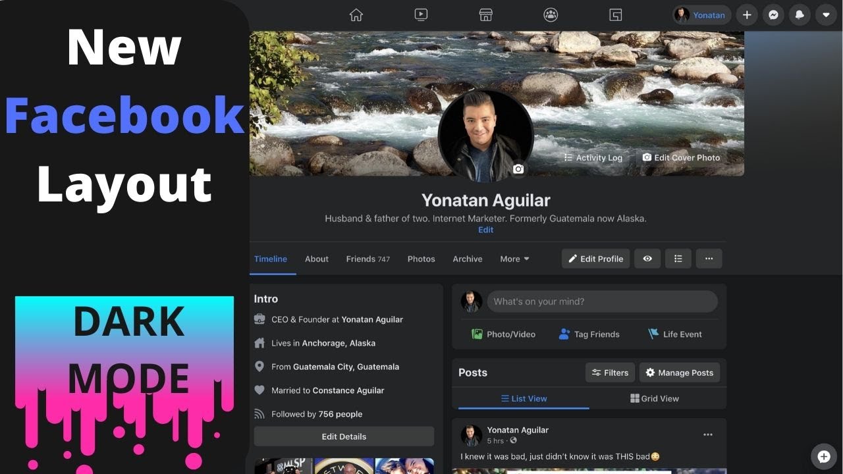Open the river cover photo
Viewport: 843px width, 474px height.
[x=497, y=103]
